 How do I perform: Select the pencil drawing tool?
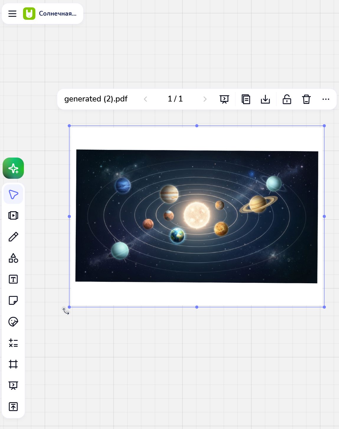click(x=13, y=237)
